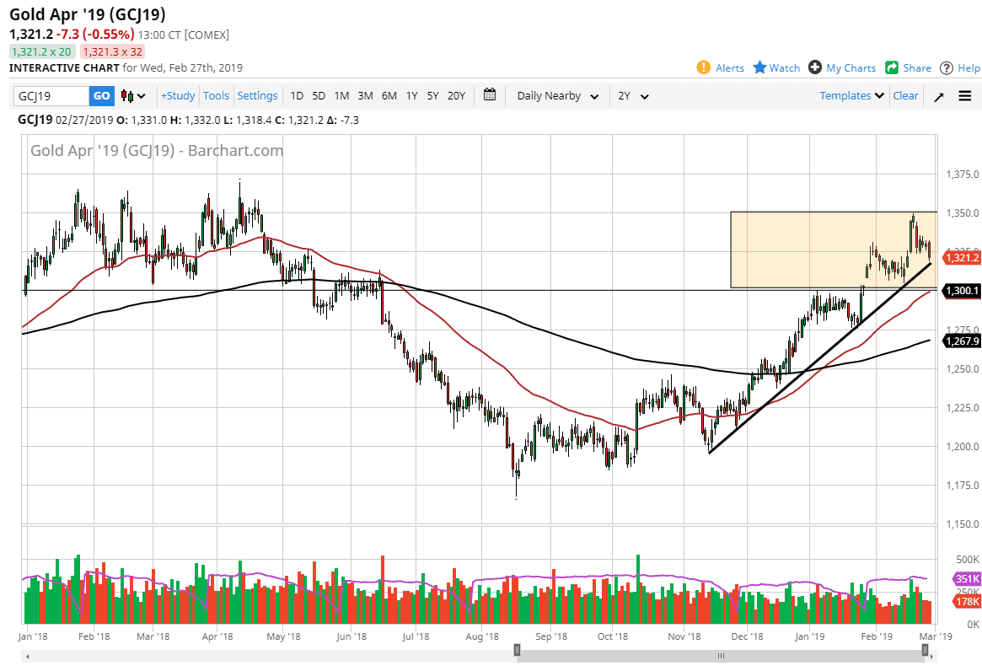Open the candlestick chart type selector
Image resolution: width=982 pixels, height=671 pixels.
click(133, 96)
